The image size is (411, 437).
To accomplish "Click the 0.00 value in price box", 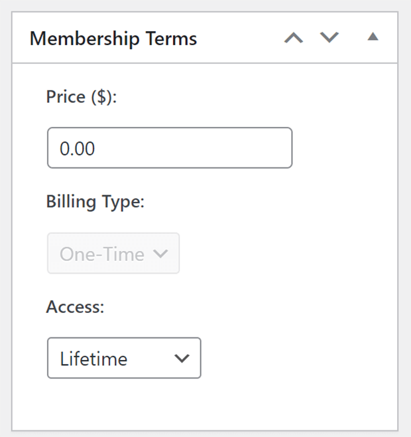I will tap(78, 148).
